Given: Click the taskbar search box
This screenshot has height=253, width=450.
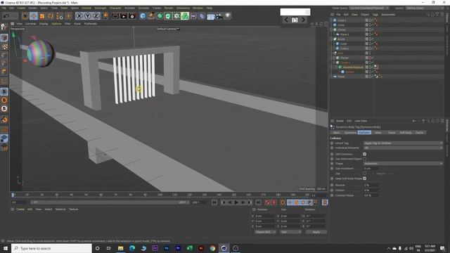Looking at the screenshot, I should tap(52, 248).
